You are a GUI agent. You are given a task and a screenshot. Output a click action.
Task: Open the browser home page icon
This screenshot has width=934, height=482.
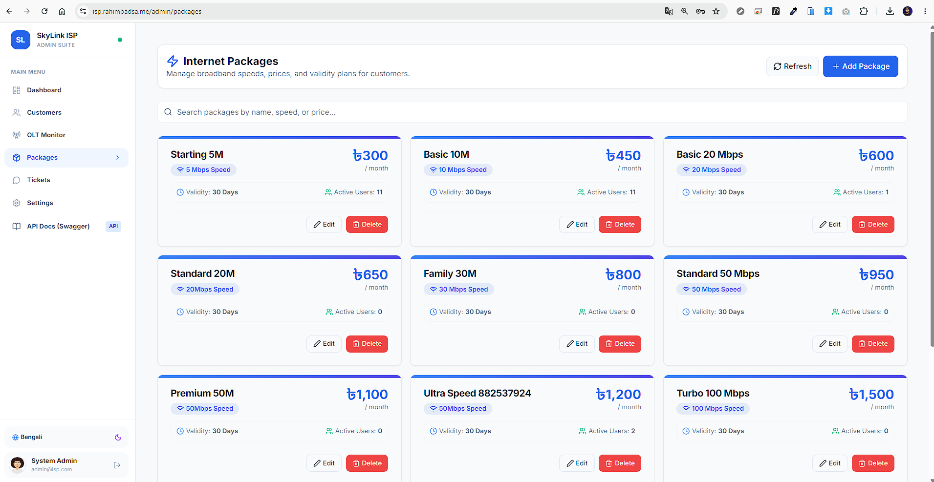pyautogui.click(x=62, y=11)
